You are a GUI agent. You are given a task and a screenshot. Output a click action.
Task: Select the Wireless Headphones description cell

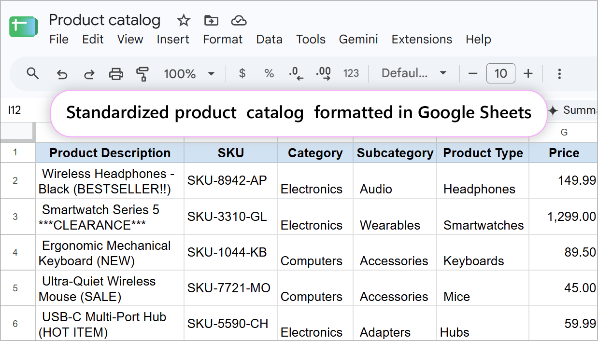click(x=110, y=181)
